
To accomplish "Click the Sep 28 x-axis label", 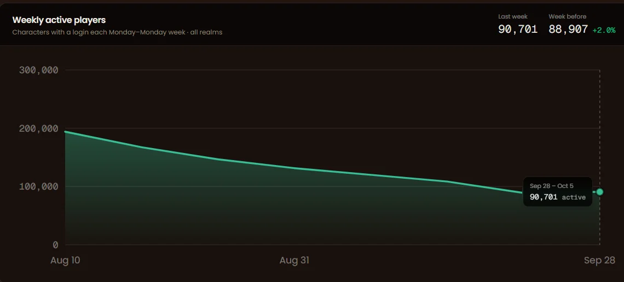I will pos(599,261).
